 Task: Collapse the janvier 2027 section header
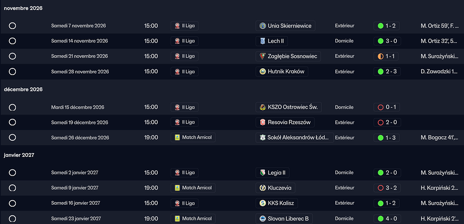(19, 155)
